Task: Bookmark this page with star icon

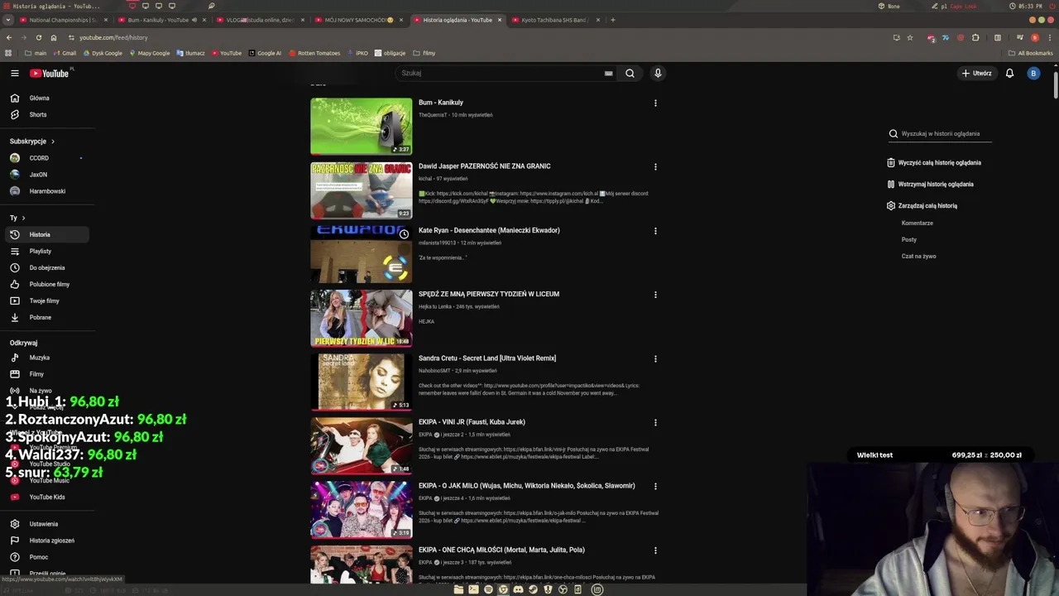Action: pos(910,37)
